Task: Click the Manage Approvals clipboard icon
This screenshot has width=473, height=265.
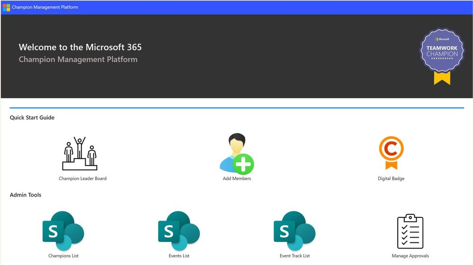Action: point(410,231)
